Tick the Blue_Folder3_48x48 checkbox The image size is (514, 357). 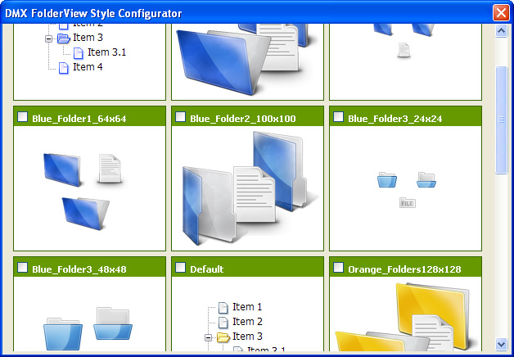tap(22, 268)
